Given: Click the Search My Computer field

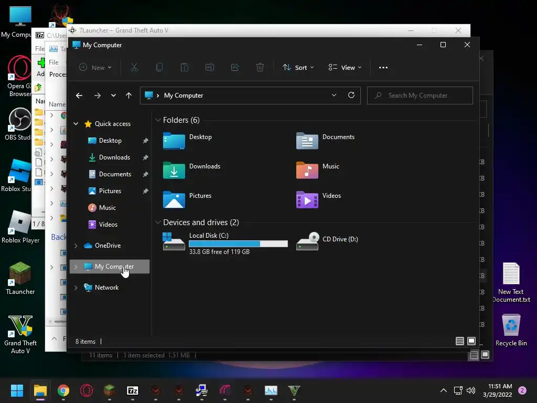Looking at the screenshot, I should point(420,96).
